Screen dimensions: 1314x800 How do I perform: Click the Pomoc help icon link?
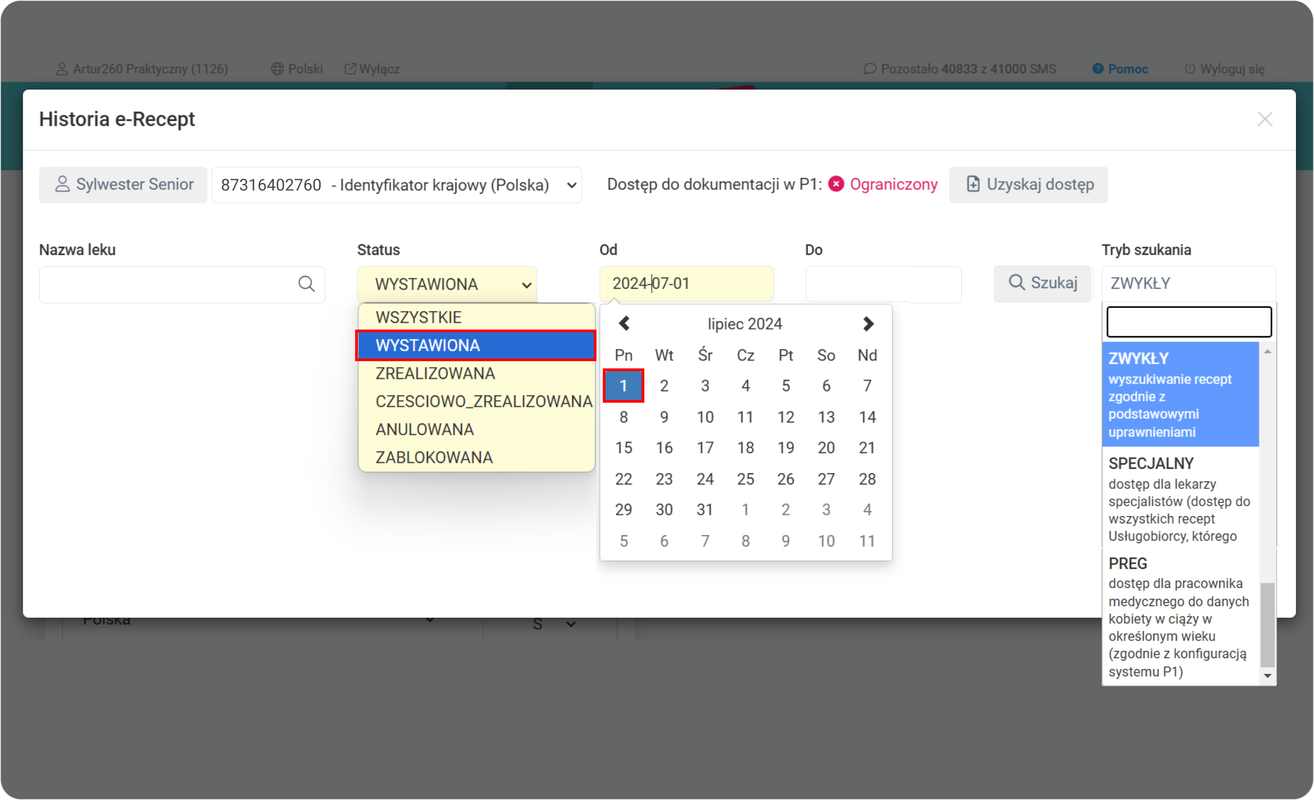pos(1098,69)
